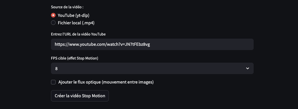Click the empty square box of optical flow option

[53, 82]
